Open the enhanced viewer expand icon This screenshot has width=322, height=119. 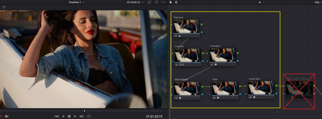point(156,2)
